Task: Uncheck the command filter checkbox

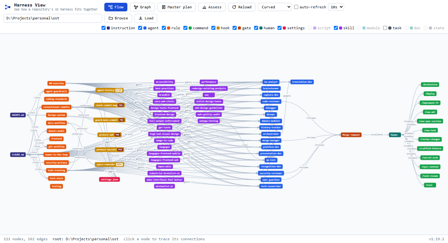Action: pos(186,28)
